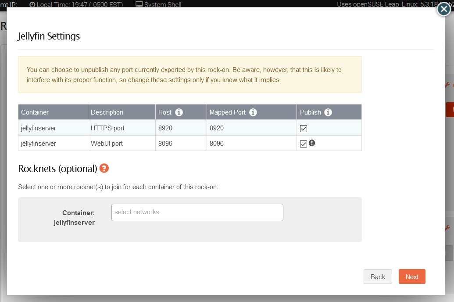Image resolution: width=454 pixels, height=302 pixels.
Task: Click mapped port value 8920
Action: [x=217, y=128]
